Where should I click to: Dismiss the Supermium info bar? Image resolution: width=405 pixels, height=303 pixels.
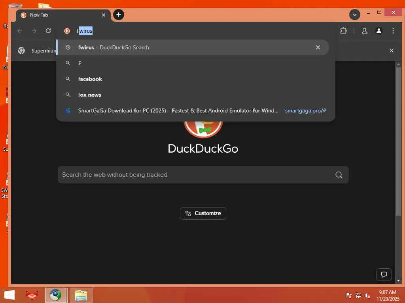pyautogui.click(x=391, y=50)
